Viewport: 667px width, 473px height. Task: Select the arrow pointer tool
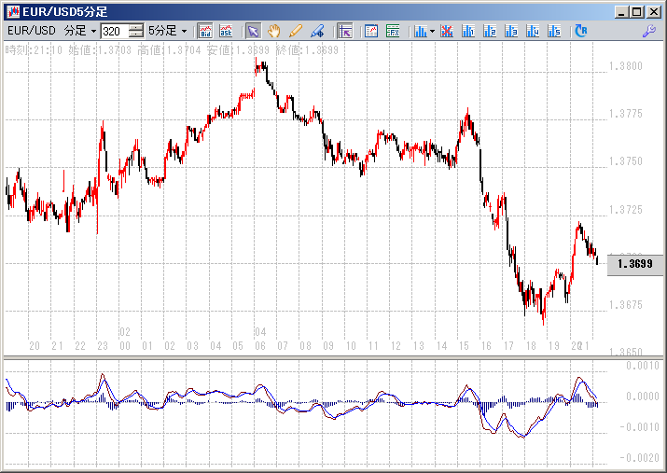coord(253,31)
